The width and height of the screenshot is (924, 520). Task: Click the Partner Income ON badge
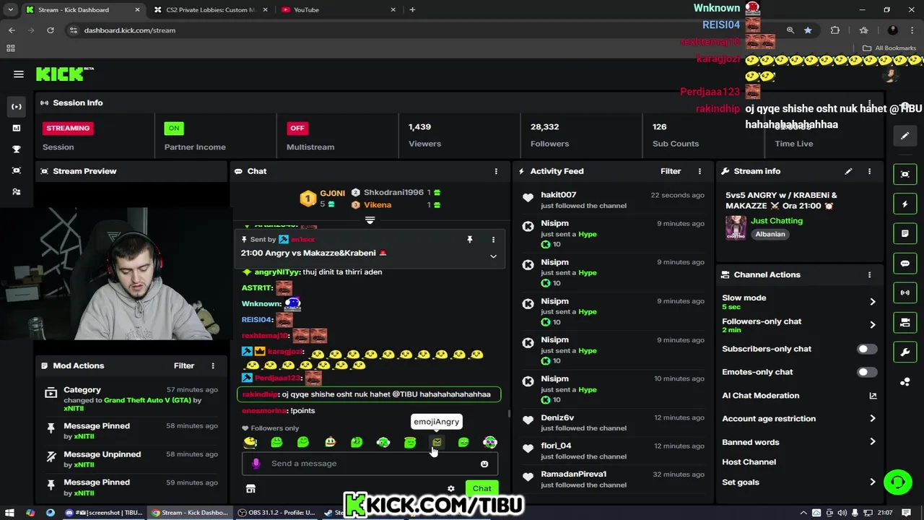(x=174, y=128)
